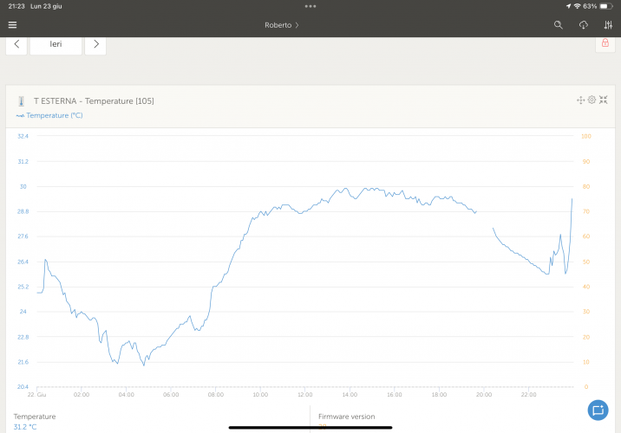Click the search magnifier icon
Viewport: 621px width, 433px height.
click(x=559, y=25)
